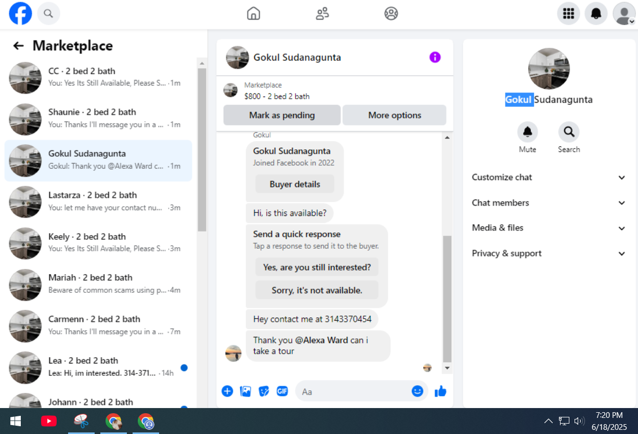The height and width of the screenshot is (434, 638).
Task: Click the back arrow beside Marketplace
Action: pos(19,46)
